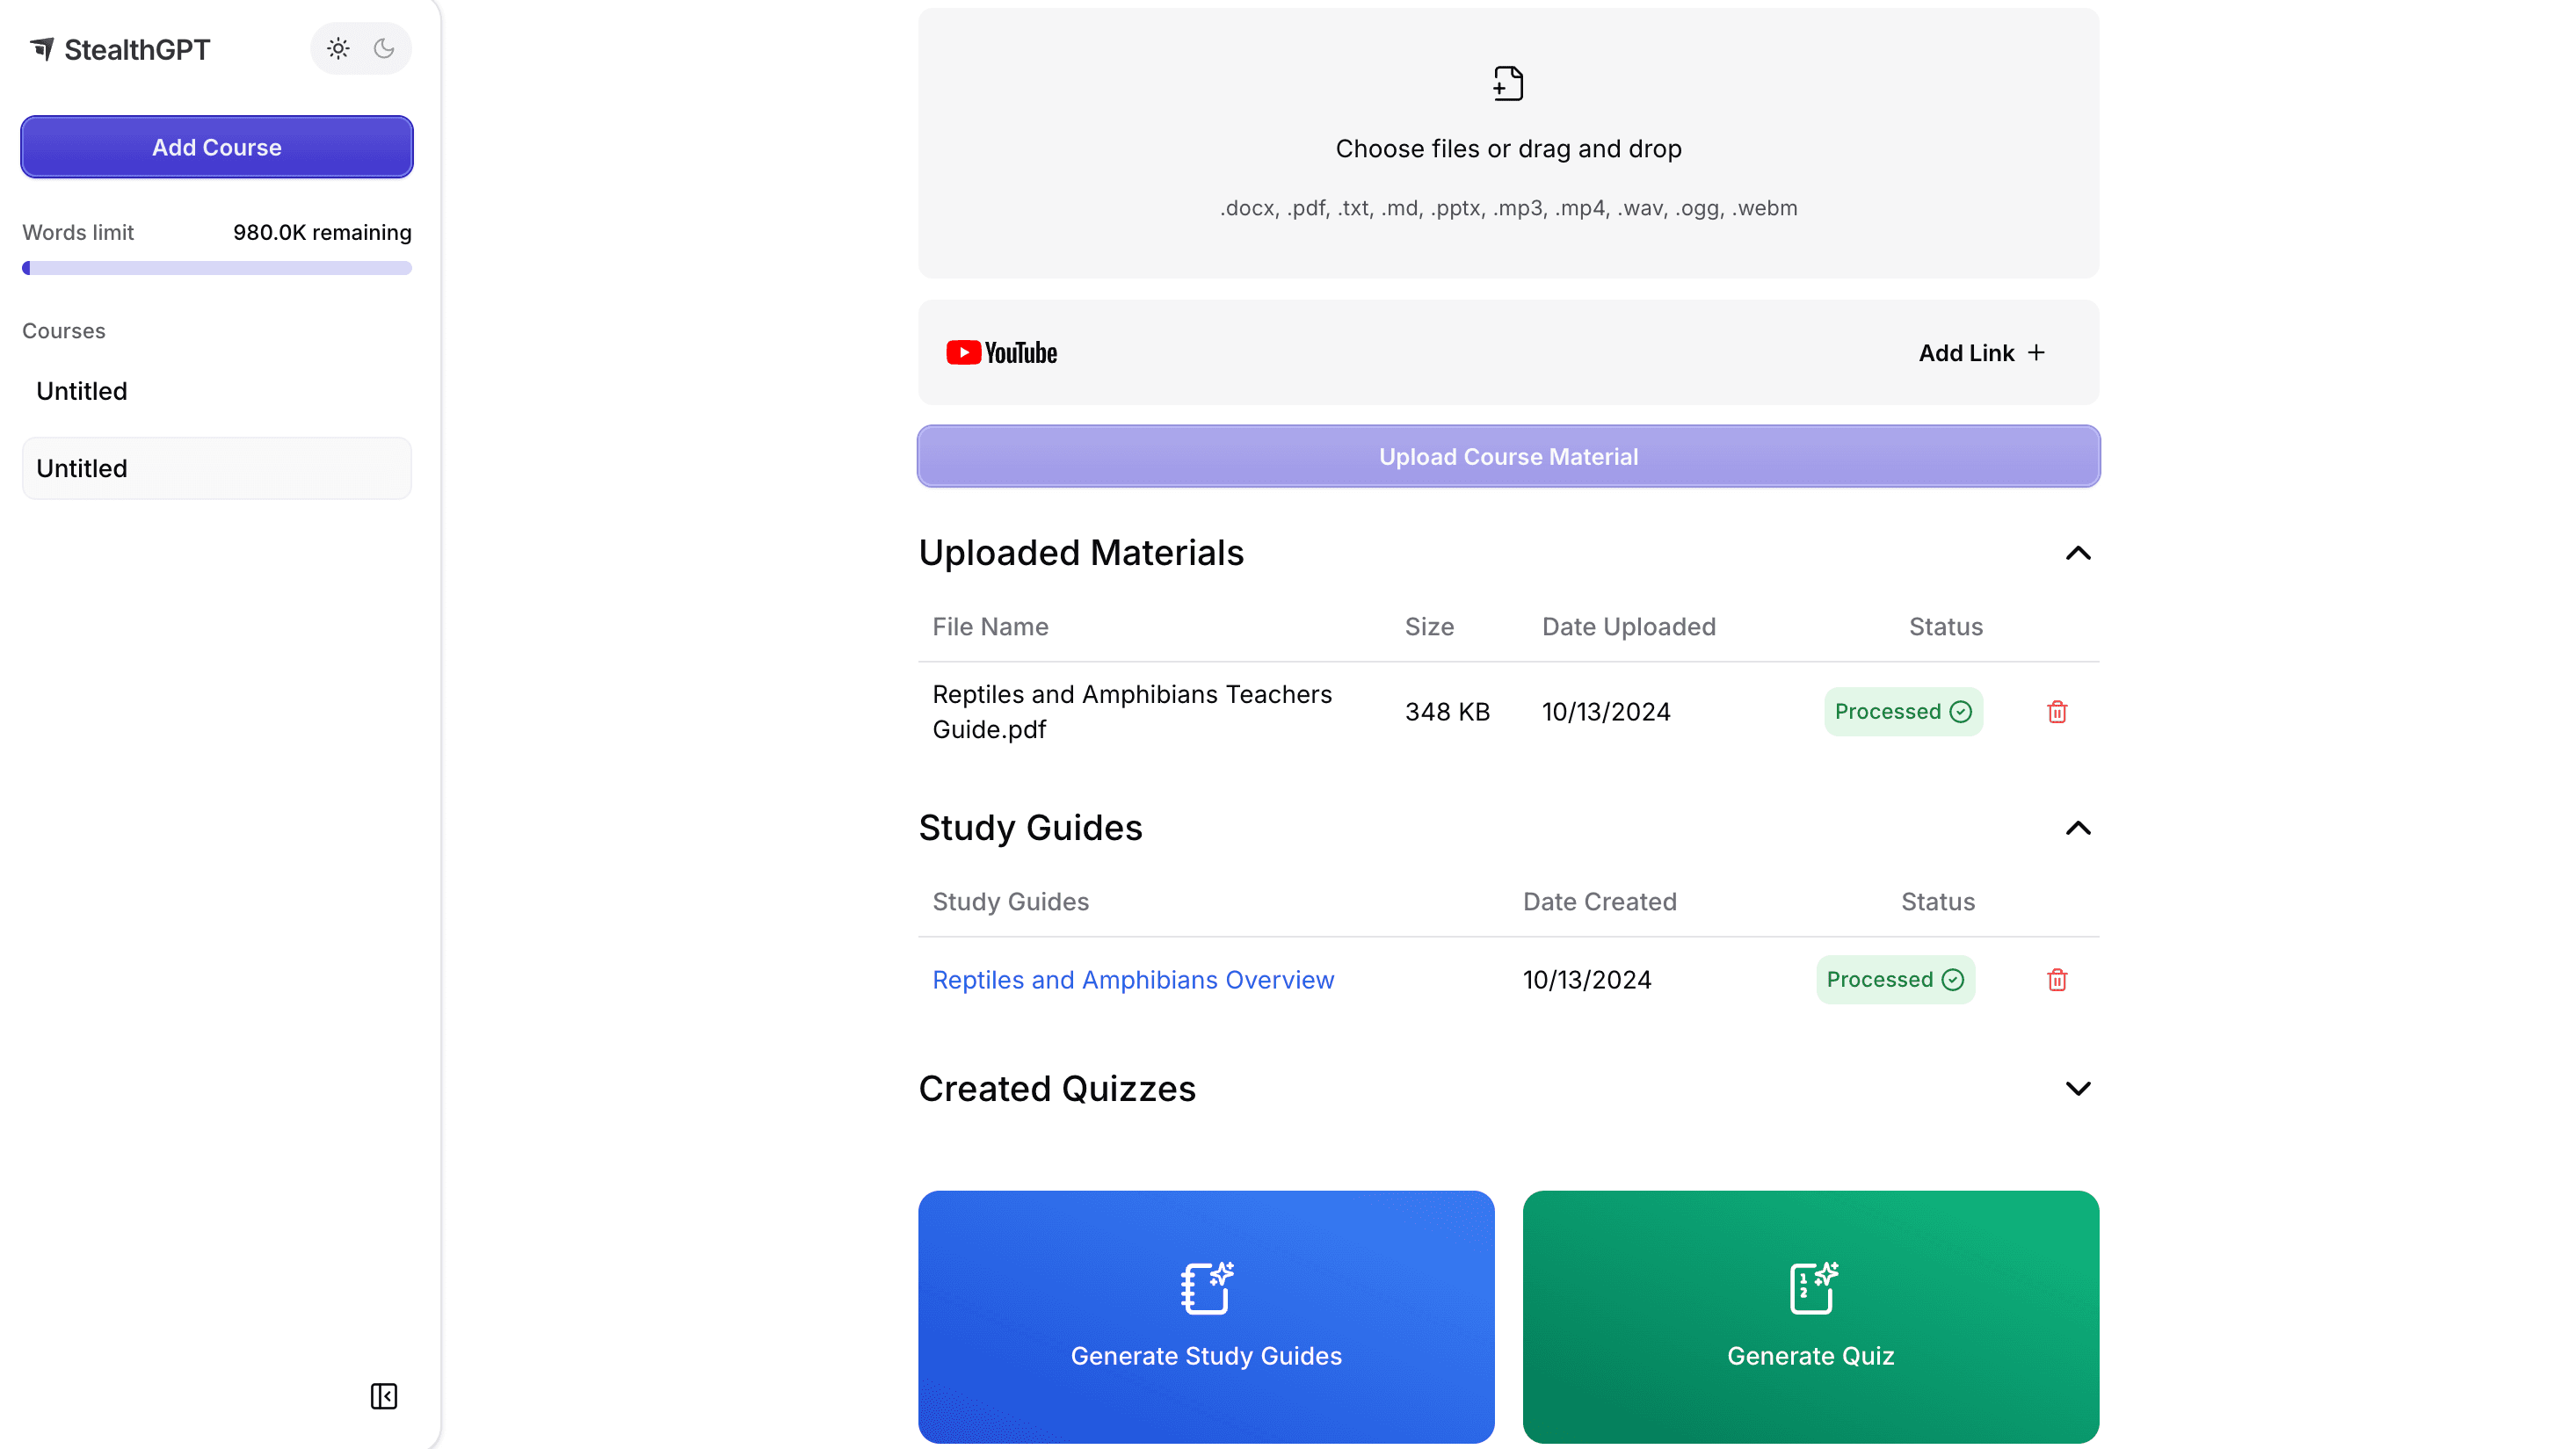Switch to dark mode moon icon

[384, 48]
